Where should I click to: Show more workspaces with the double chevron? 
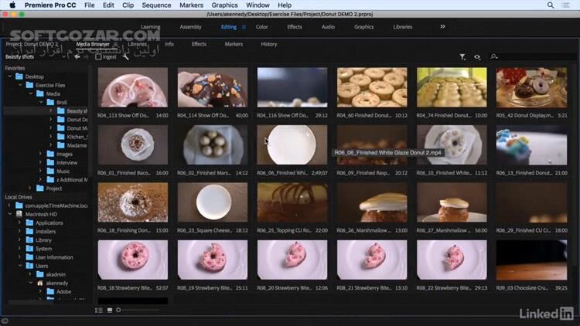[442, 26]
